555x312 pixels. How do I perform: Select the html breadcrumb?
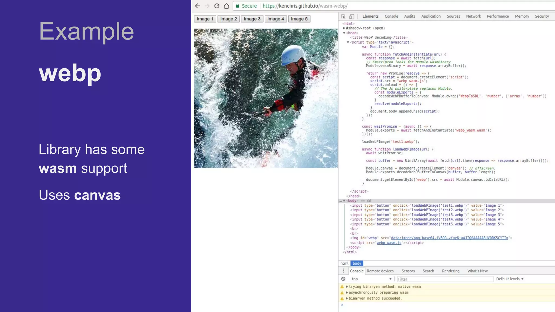pos(344,264)
